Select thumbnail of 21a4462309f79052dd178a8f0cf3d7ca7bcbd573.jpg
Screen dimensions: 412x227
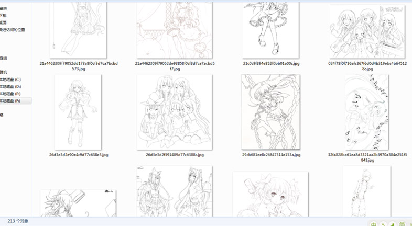[x=78, y=30]
